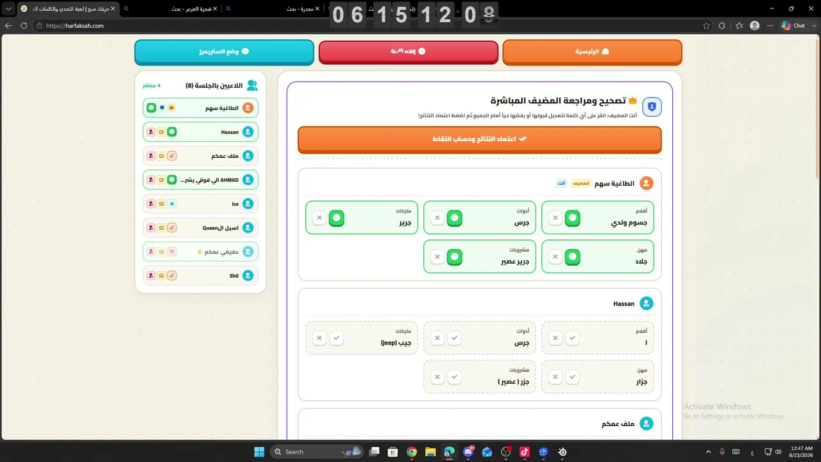Open browser tab list dropdown
The image size is (821, 462).
click(8, 9)
